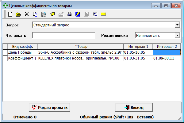The image size is (184, 123).
Task: Mark the День Победы row selector box
Action: click(x=5, y=52)
